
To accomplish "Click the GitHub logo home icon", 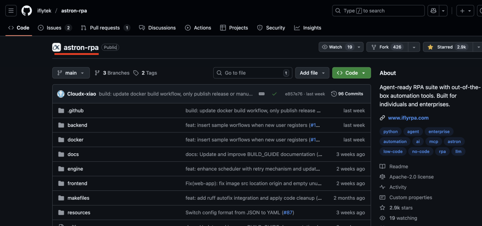I will (27, 11).
